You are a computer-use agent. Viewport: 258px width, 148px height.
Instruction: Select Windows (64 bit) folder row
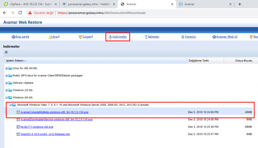pos(23,97)
